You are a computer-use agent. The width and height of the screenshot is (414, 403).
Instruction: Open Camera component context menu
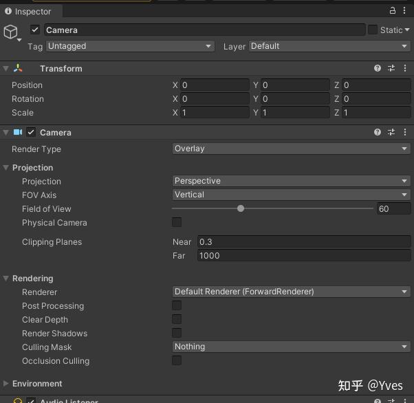click(x=404, y=132)
